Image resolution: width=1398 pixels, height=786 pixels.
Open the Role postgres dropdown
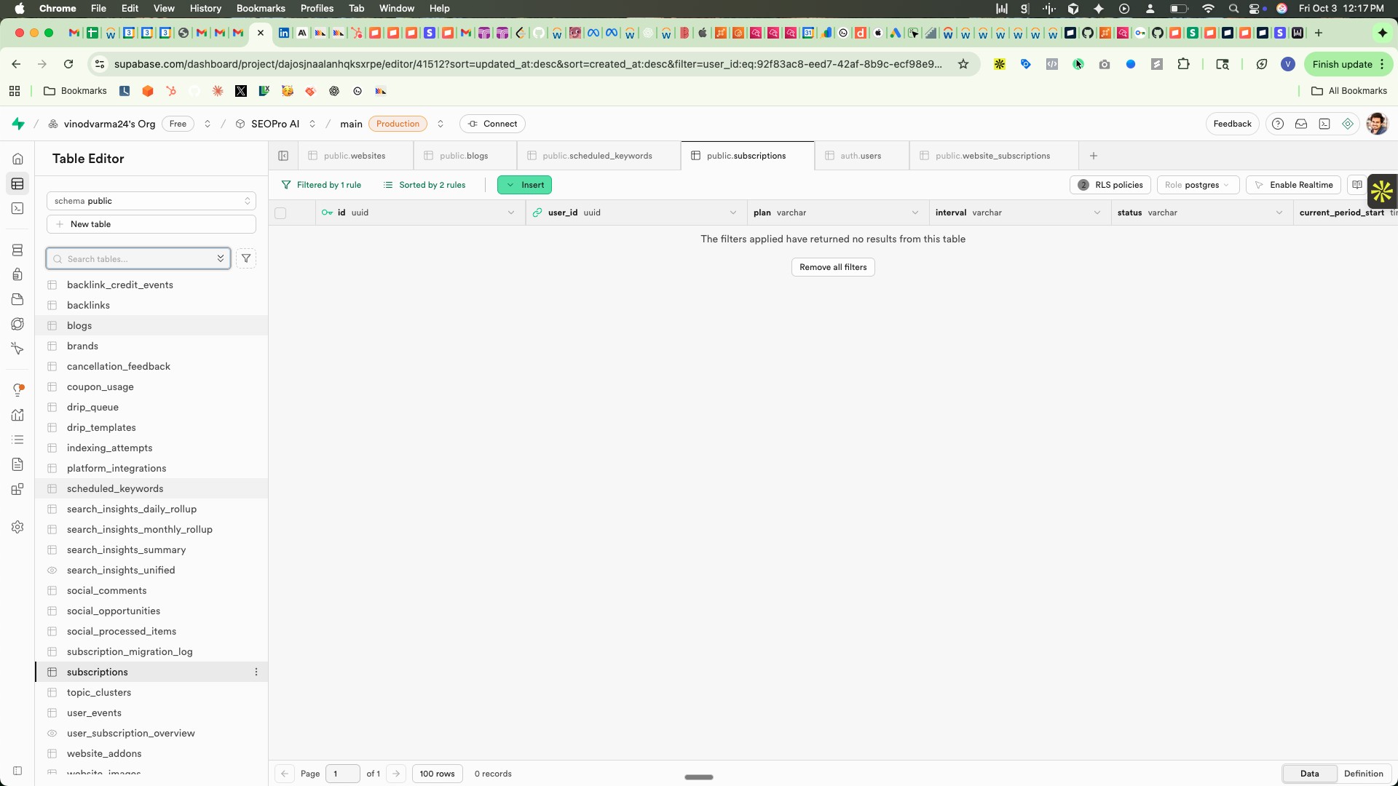point(1197,185)
